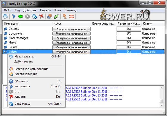
Task: Click the log panel scrollbar thumb
Action: pos(162,101)
